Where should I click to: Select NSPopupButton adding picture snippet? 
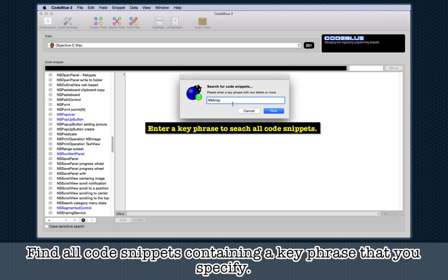click(x=82, y=124)
